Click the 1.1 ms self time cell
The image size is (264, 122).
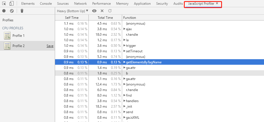point(69,24)
